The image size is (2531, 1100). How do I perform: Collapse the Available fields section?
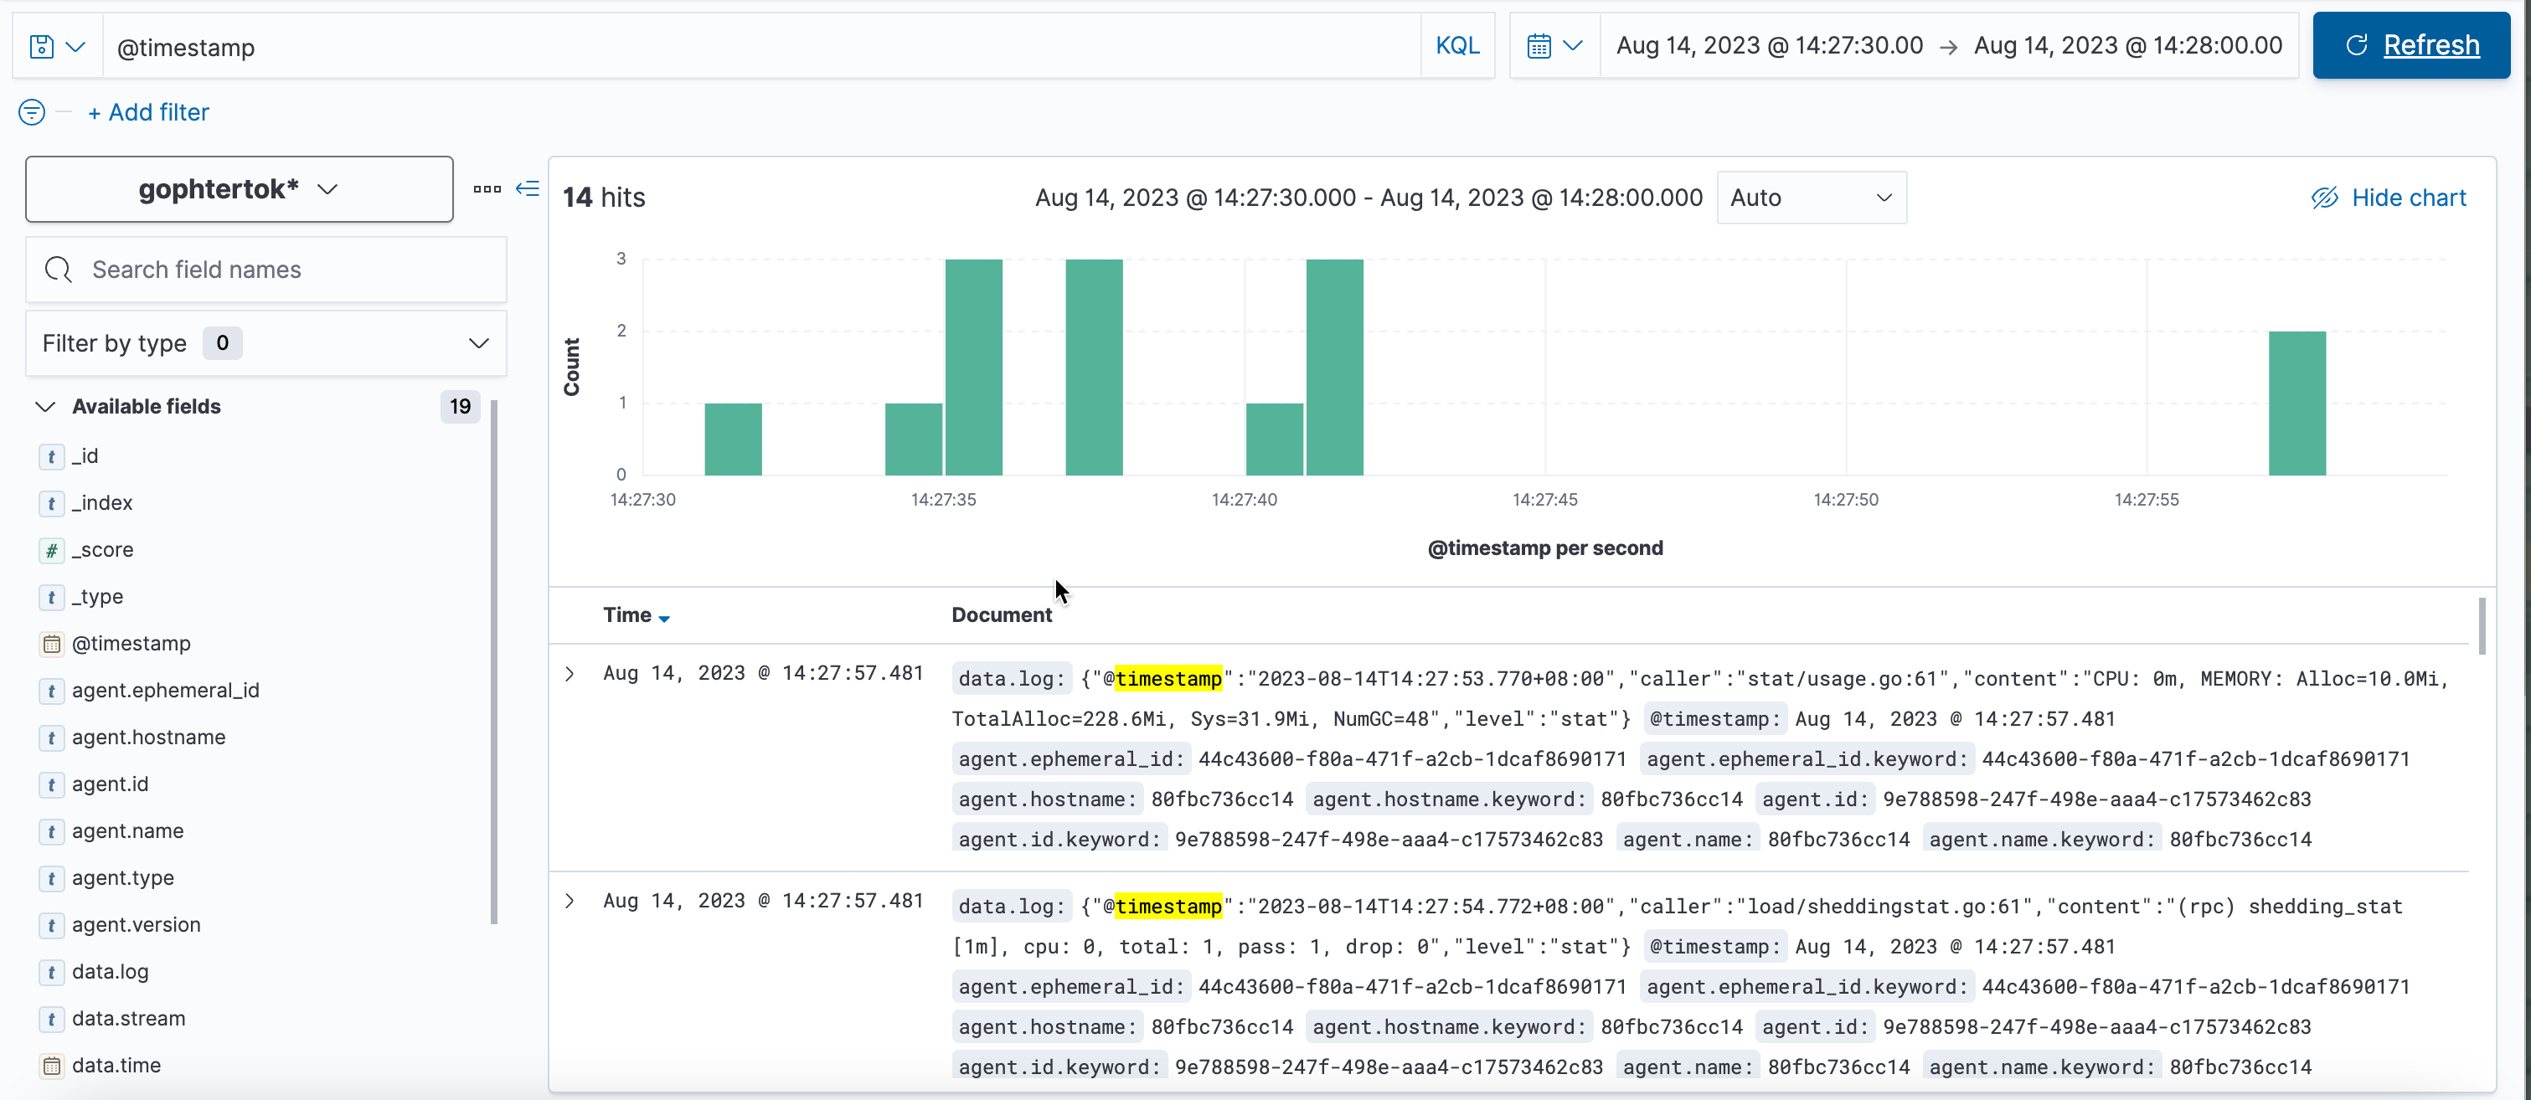(x=45, y=407)
